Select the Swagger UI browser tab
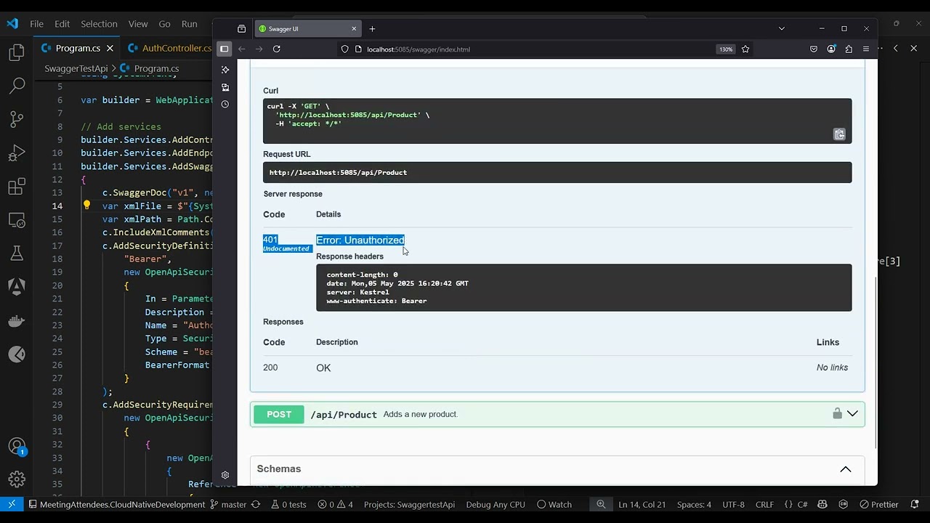 tap(308, 29)
